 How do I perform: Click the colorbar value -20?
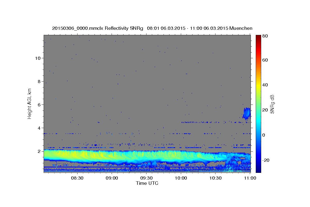click(266, 160)
